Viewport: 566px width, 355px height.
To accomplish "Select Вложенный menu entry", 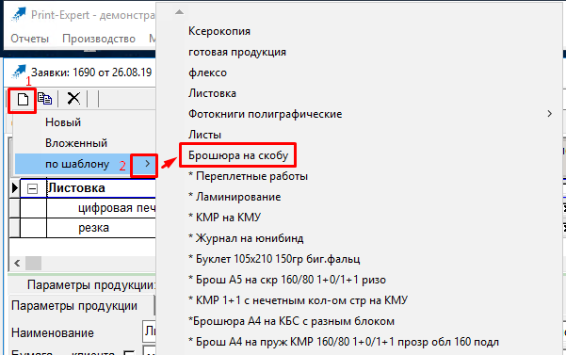I will tap(76, 143).
